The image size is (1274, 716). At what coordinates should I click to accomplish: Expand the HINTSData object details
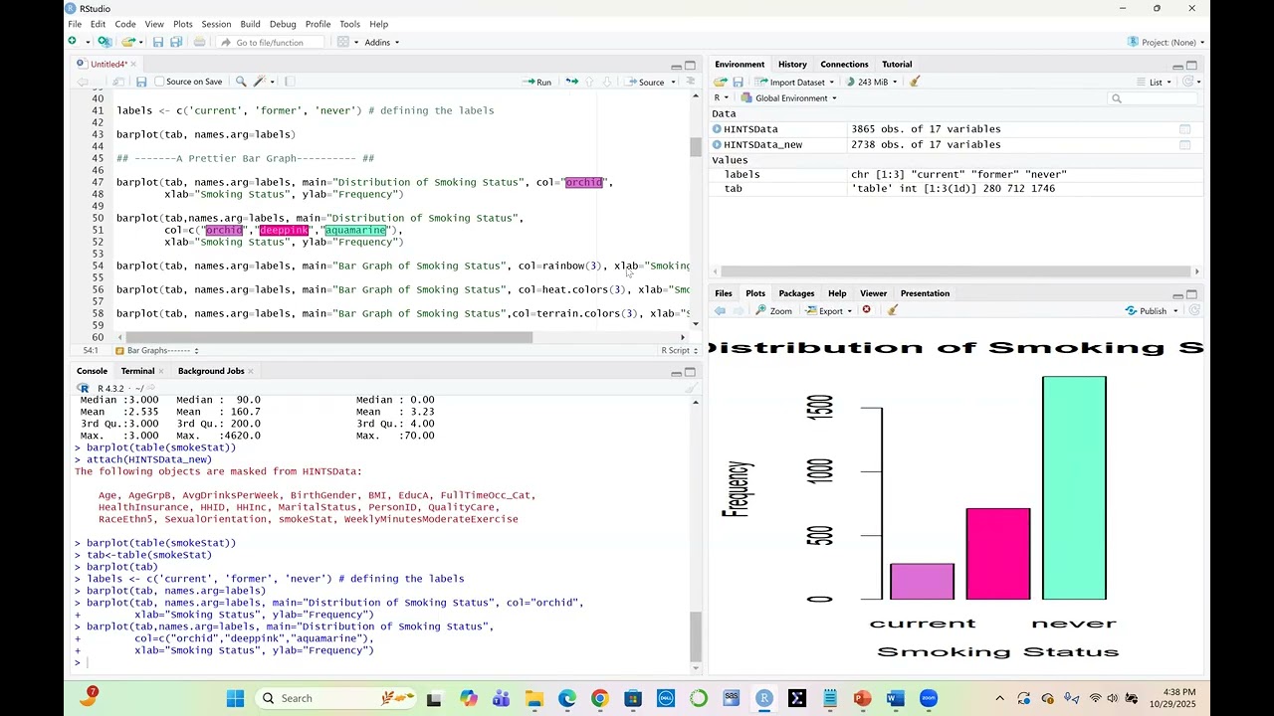point(717,129)
